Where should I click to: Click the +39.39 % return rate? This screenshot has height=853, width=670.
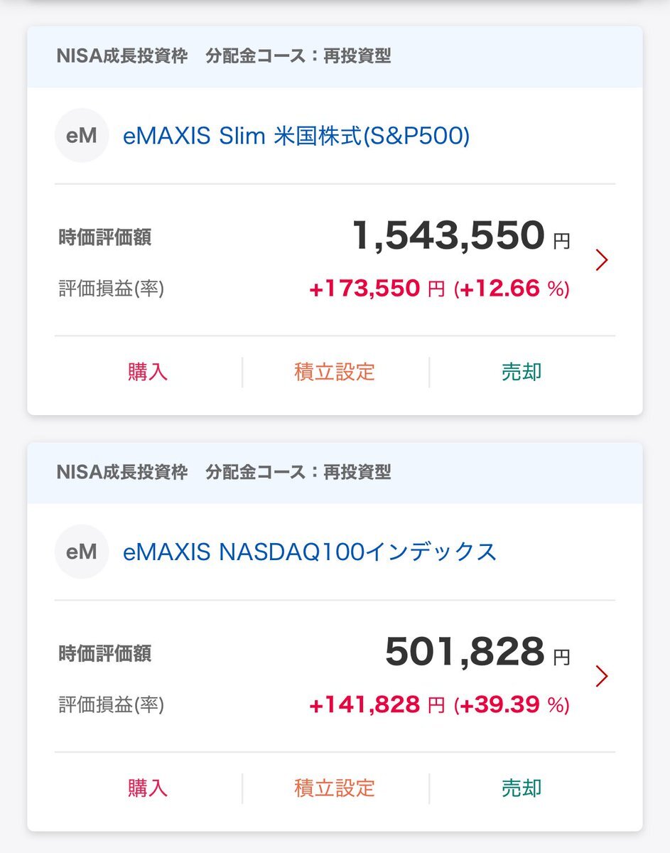(512, 704)
